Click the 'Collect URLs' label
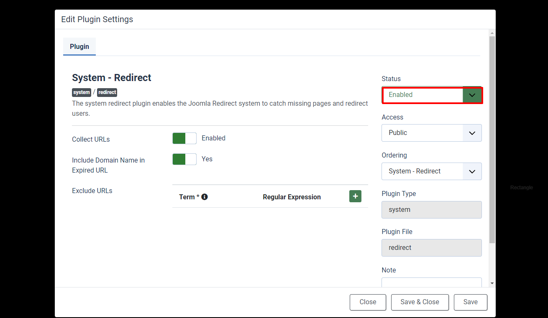 point(91,139)
